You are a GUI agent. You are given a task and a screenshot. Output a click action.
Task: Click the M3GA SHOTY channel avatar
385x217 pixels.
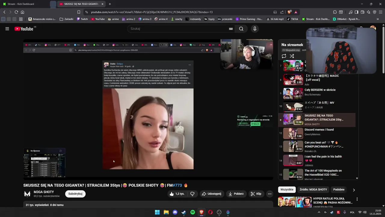[x=27, y=194]
